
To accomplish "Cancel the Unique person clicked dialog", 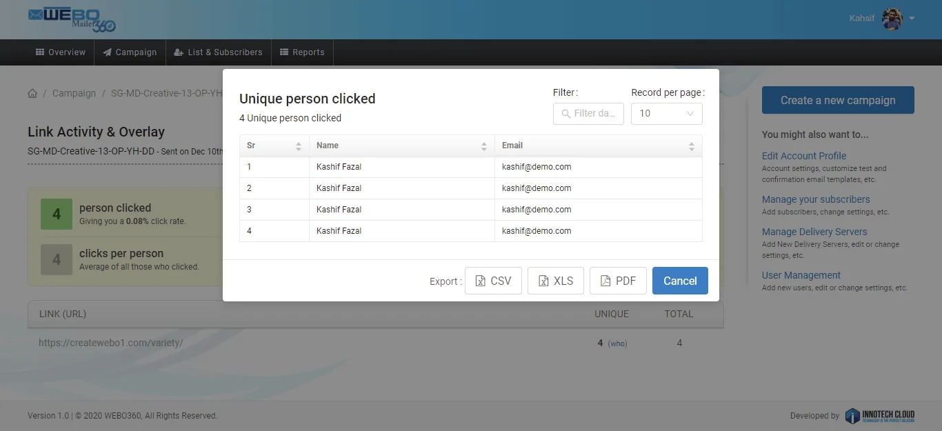I will click(680, 281).
